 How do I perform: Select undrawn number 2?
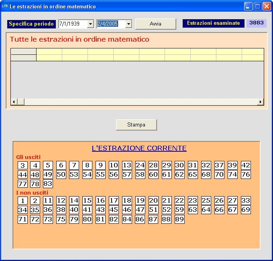(x=35, y=201)
